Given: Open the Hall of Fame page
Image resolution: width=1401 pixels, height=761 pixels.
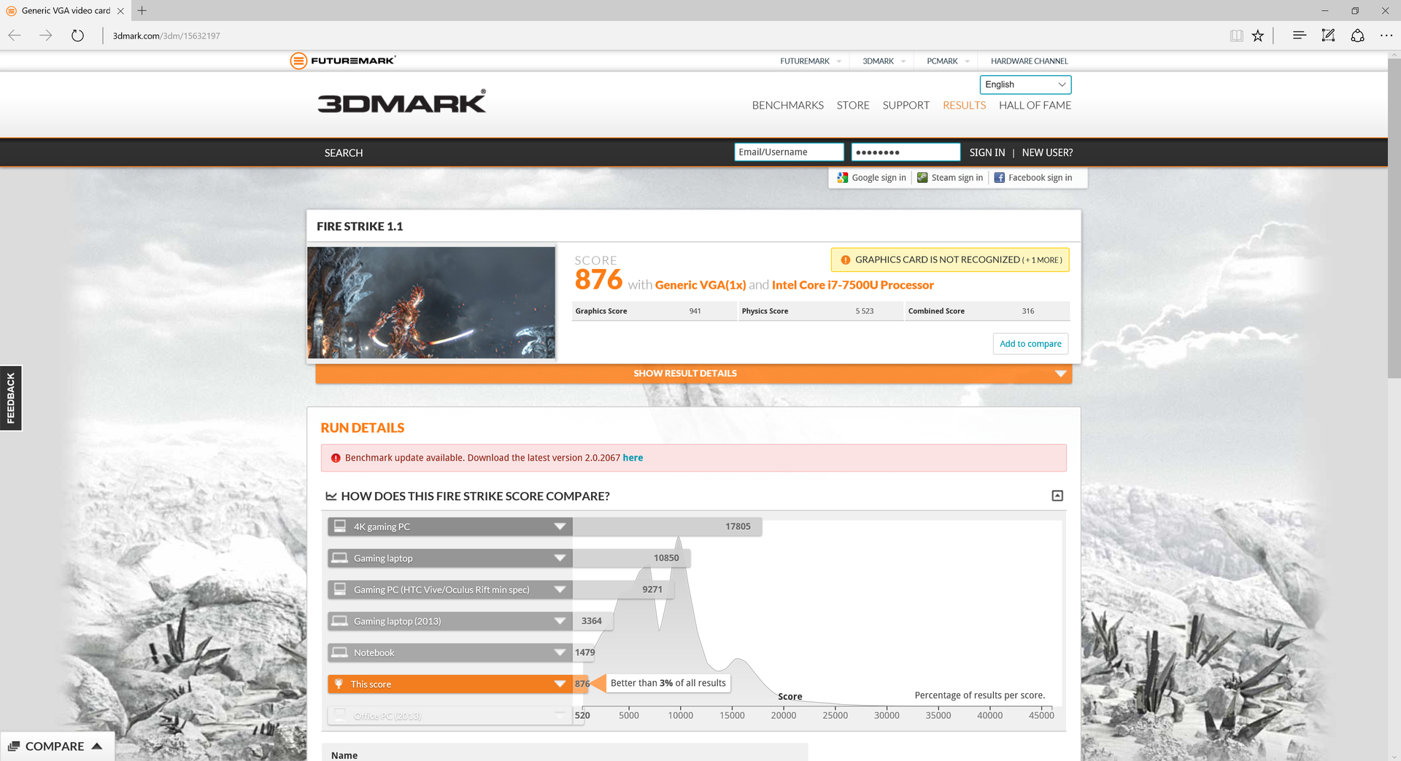Looking at the screenshot, I should pos(1035,106).
